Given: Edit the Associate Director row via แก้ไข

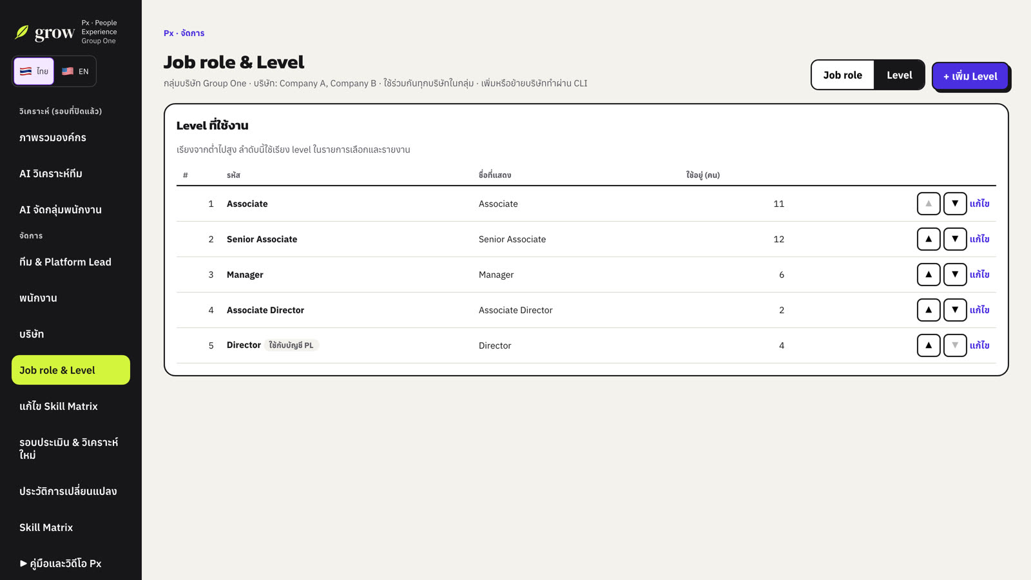Looking at the screenshot, I should click(979, 310).
